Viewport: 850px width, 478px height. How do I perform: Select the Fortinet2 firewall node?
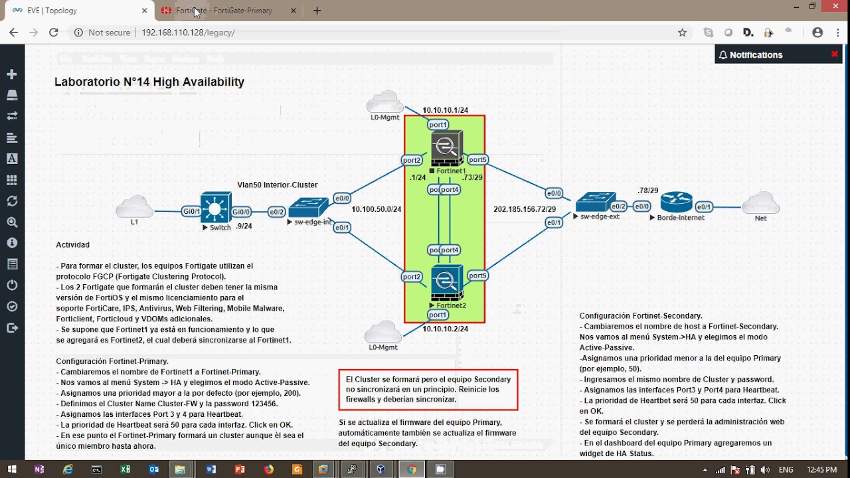447,282
